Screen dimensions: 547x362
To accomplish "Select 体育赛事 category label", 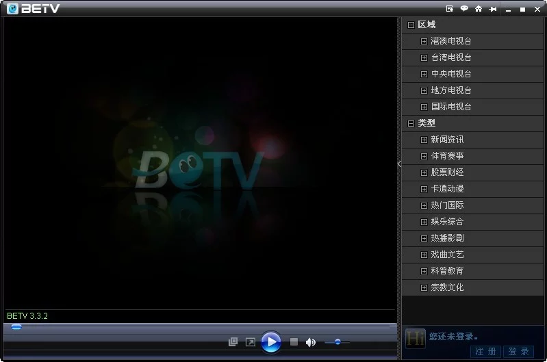I will click(x=447, y=156).
